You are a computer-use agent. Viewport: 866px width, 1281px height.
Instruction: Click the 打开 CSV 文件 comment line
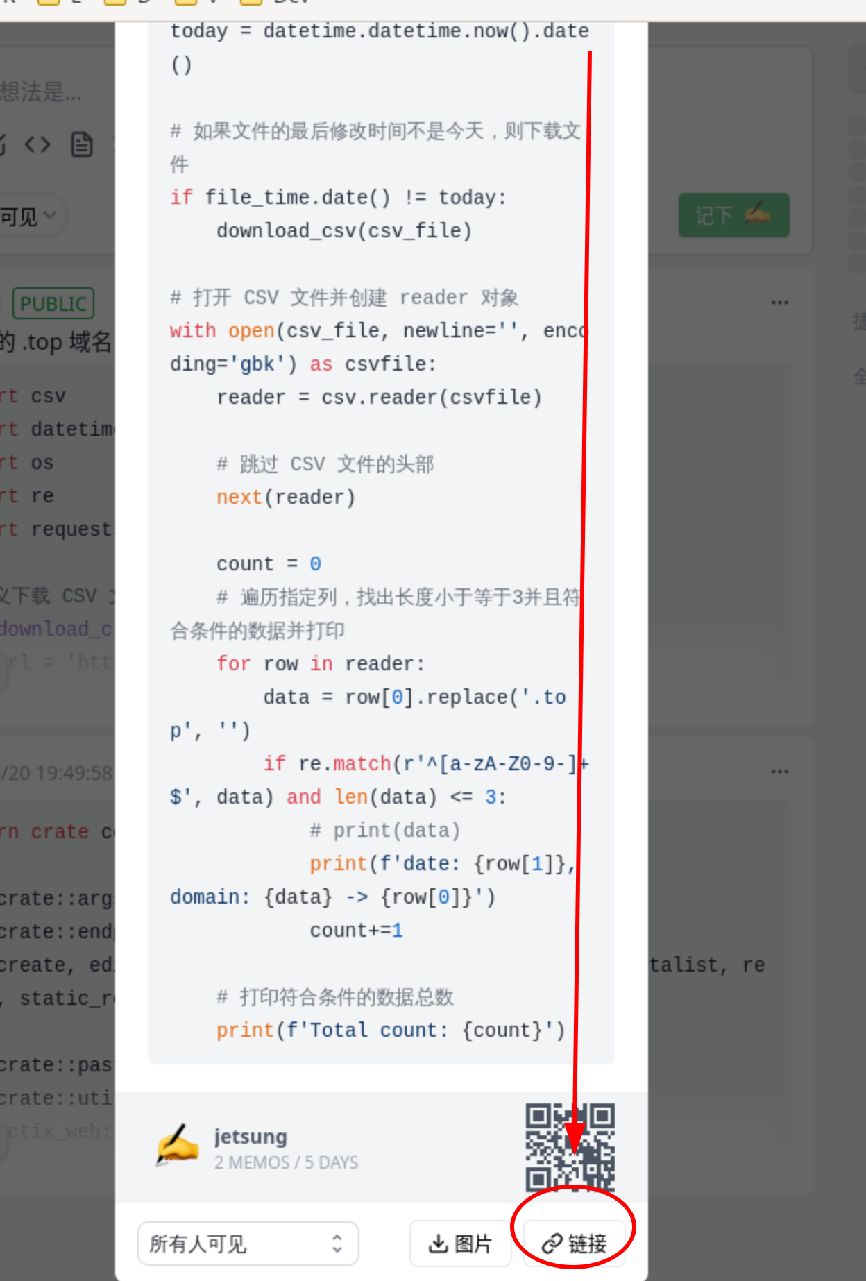(344, 298)
